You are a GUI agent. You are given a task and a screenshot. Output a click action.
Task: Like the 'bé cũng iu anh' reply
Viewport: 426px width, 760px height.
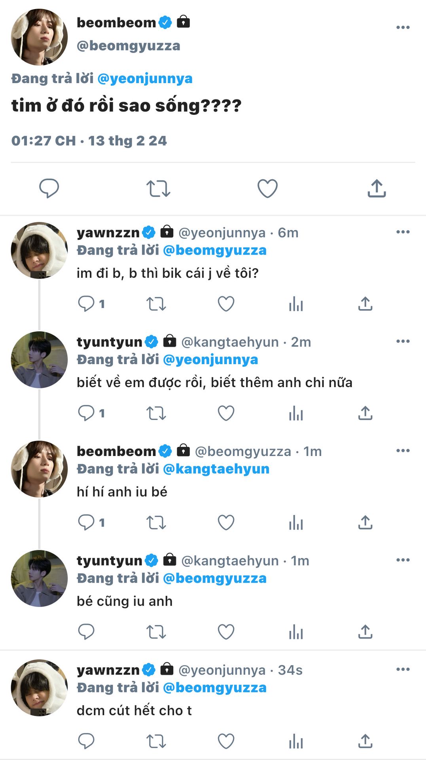pyautogui.click(x=226, y=632)
